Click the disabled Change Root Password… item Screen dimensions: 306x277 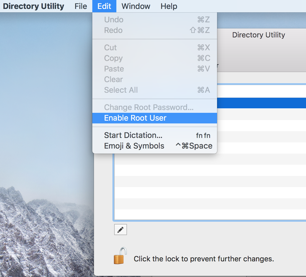155,107
